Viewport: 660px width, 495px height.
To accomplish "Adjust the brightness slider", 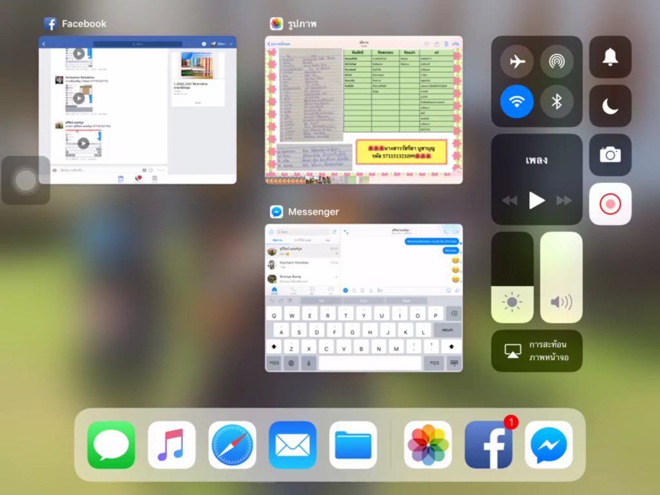I will pos(512,278).
